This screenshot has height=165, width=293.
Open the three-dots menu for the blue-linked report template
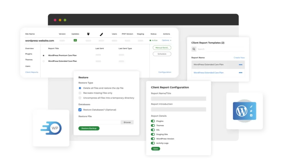pyautogui.click(x=241, y=73)
